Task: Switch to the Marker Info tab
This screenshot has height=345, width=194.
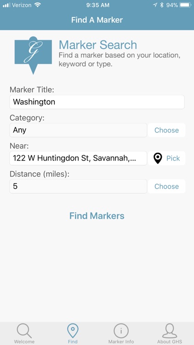Action: pos(121,333)
